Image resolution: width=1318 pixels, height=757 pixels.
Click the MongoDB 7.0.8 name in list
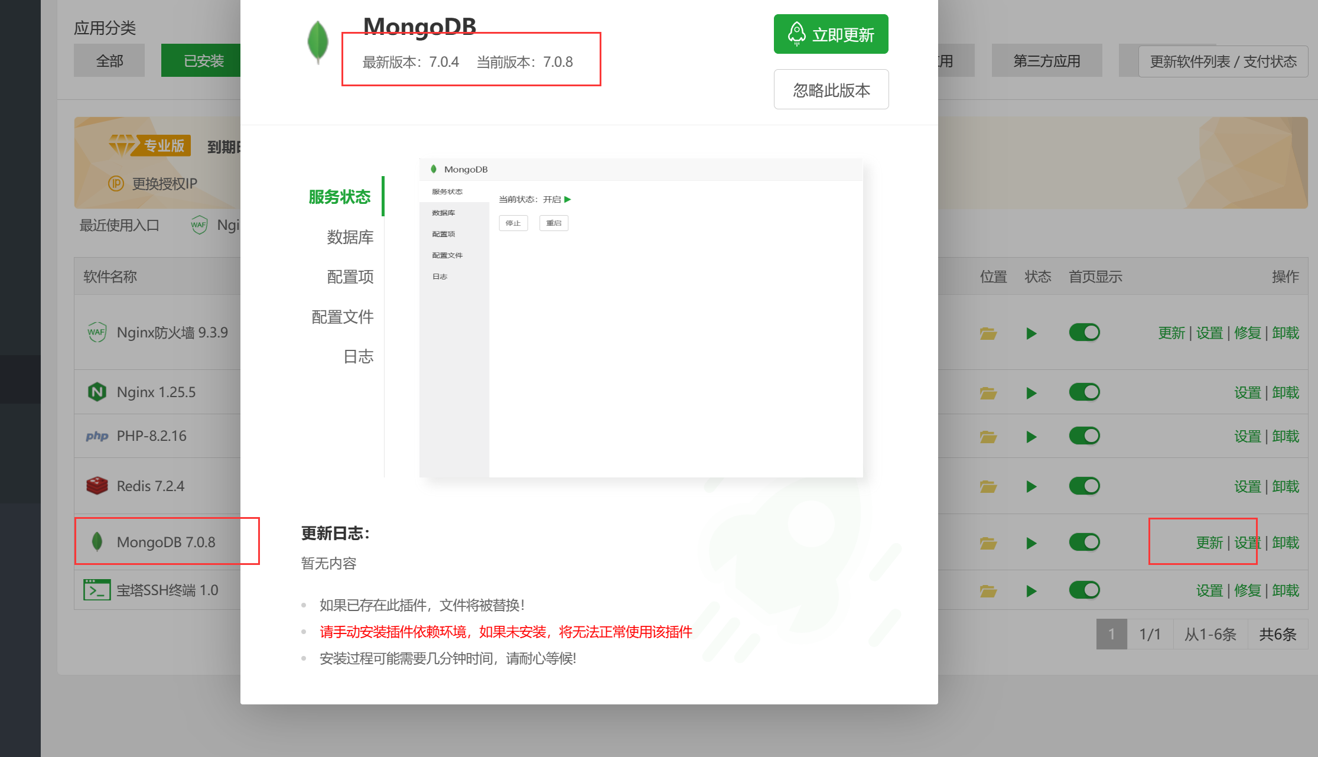[166, 542]
